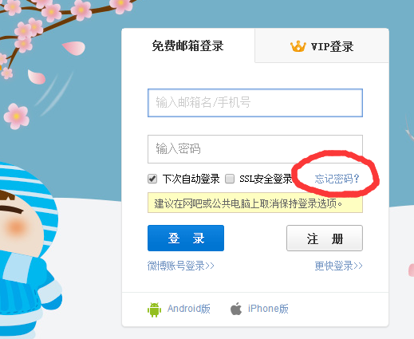Screen dimensions: 414x339
Task: Click 更快登录>> link
Action: click(338, 266)
